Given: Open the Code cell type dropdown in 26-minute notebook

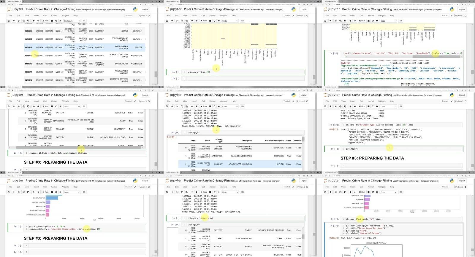Looking at the screenshot, I should [230, 21].
